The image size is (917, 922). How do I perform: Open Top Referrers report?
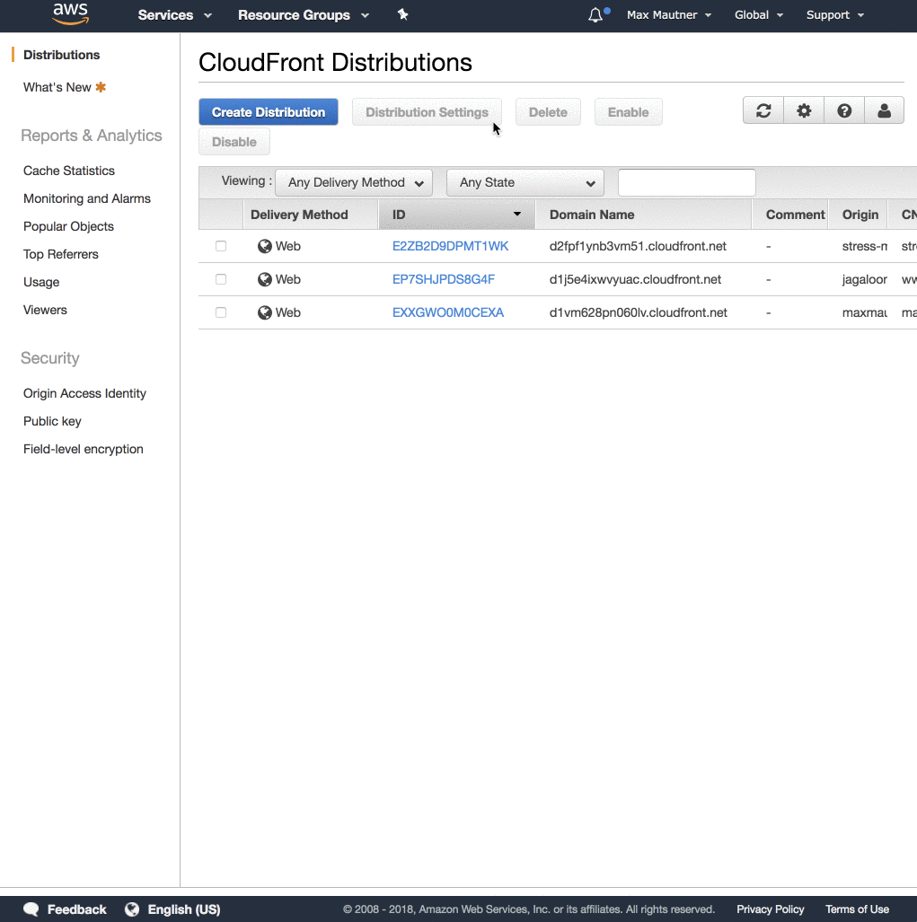[60, 254]
